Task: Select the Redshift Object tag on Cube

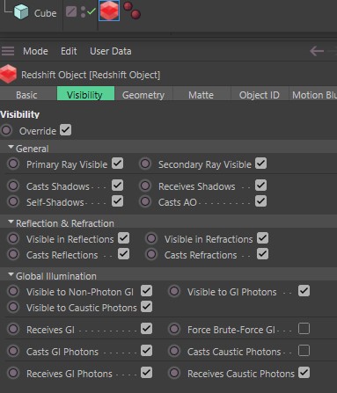Action: pos(109,11)
